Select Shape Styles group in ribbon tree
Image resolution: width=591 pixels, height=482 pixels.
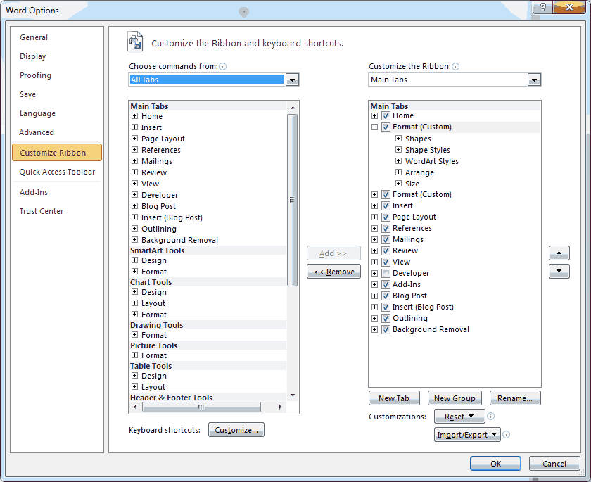click(x=428, y=150)
